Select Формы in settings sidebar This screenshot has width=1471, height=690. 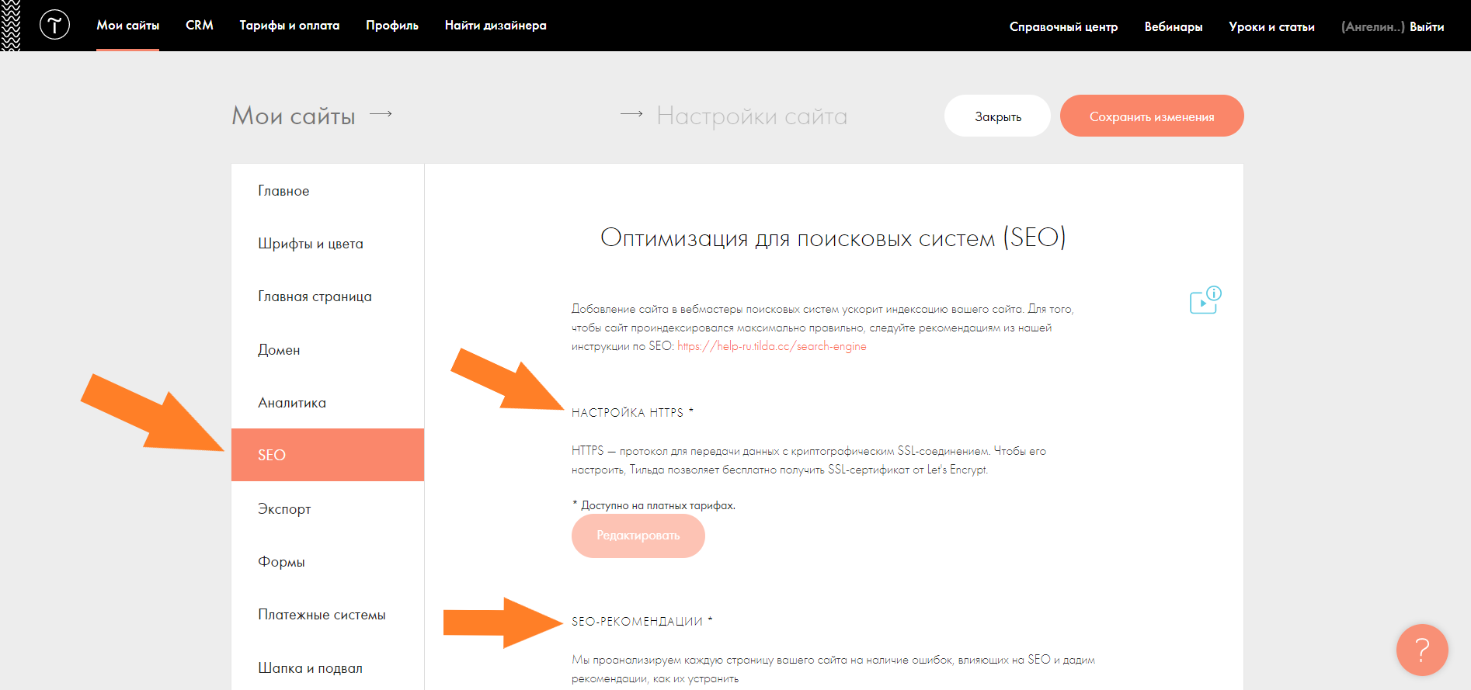point(328,562)
